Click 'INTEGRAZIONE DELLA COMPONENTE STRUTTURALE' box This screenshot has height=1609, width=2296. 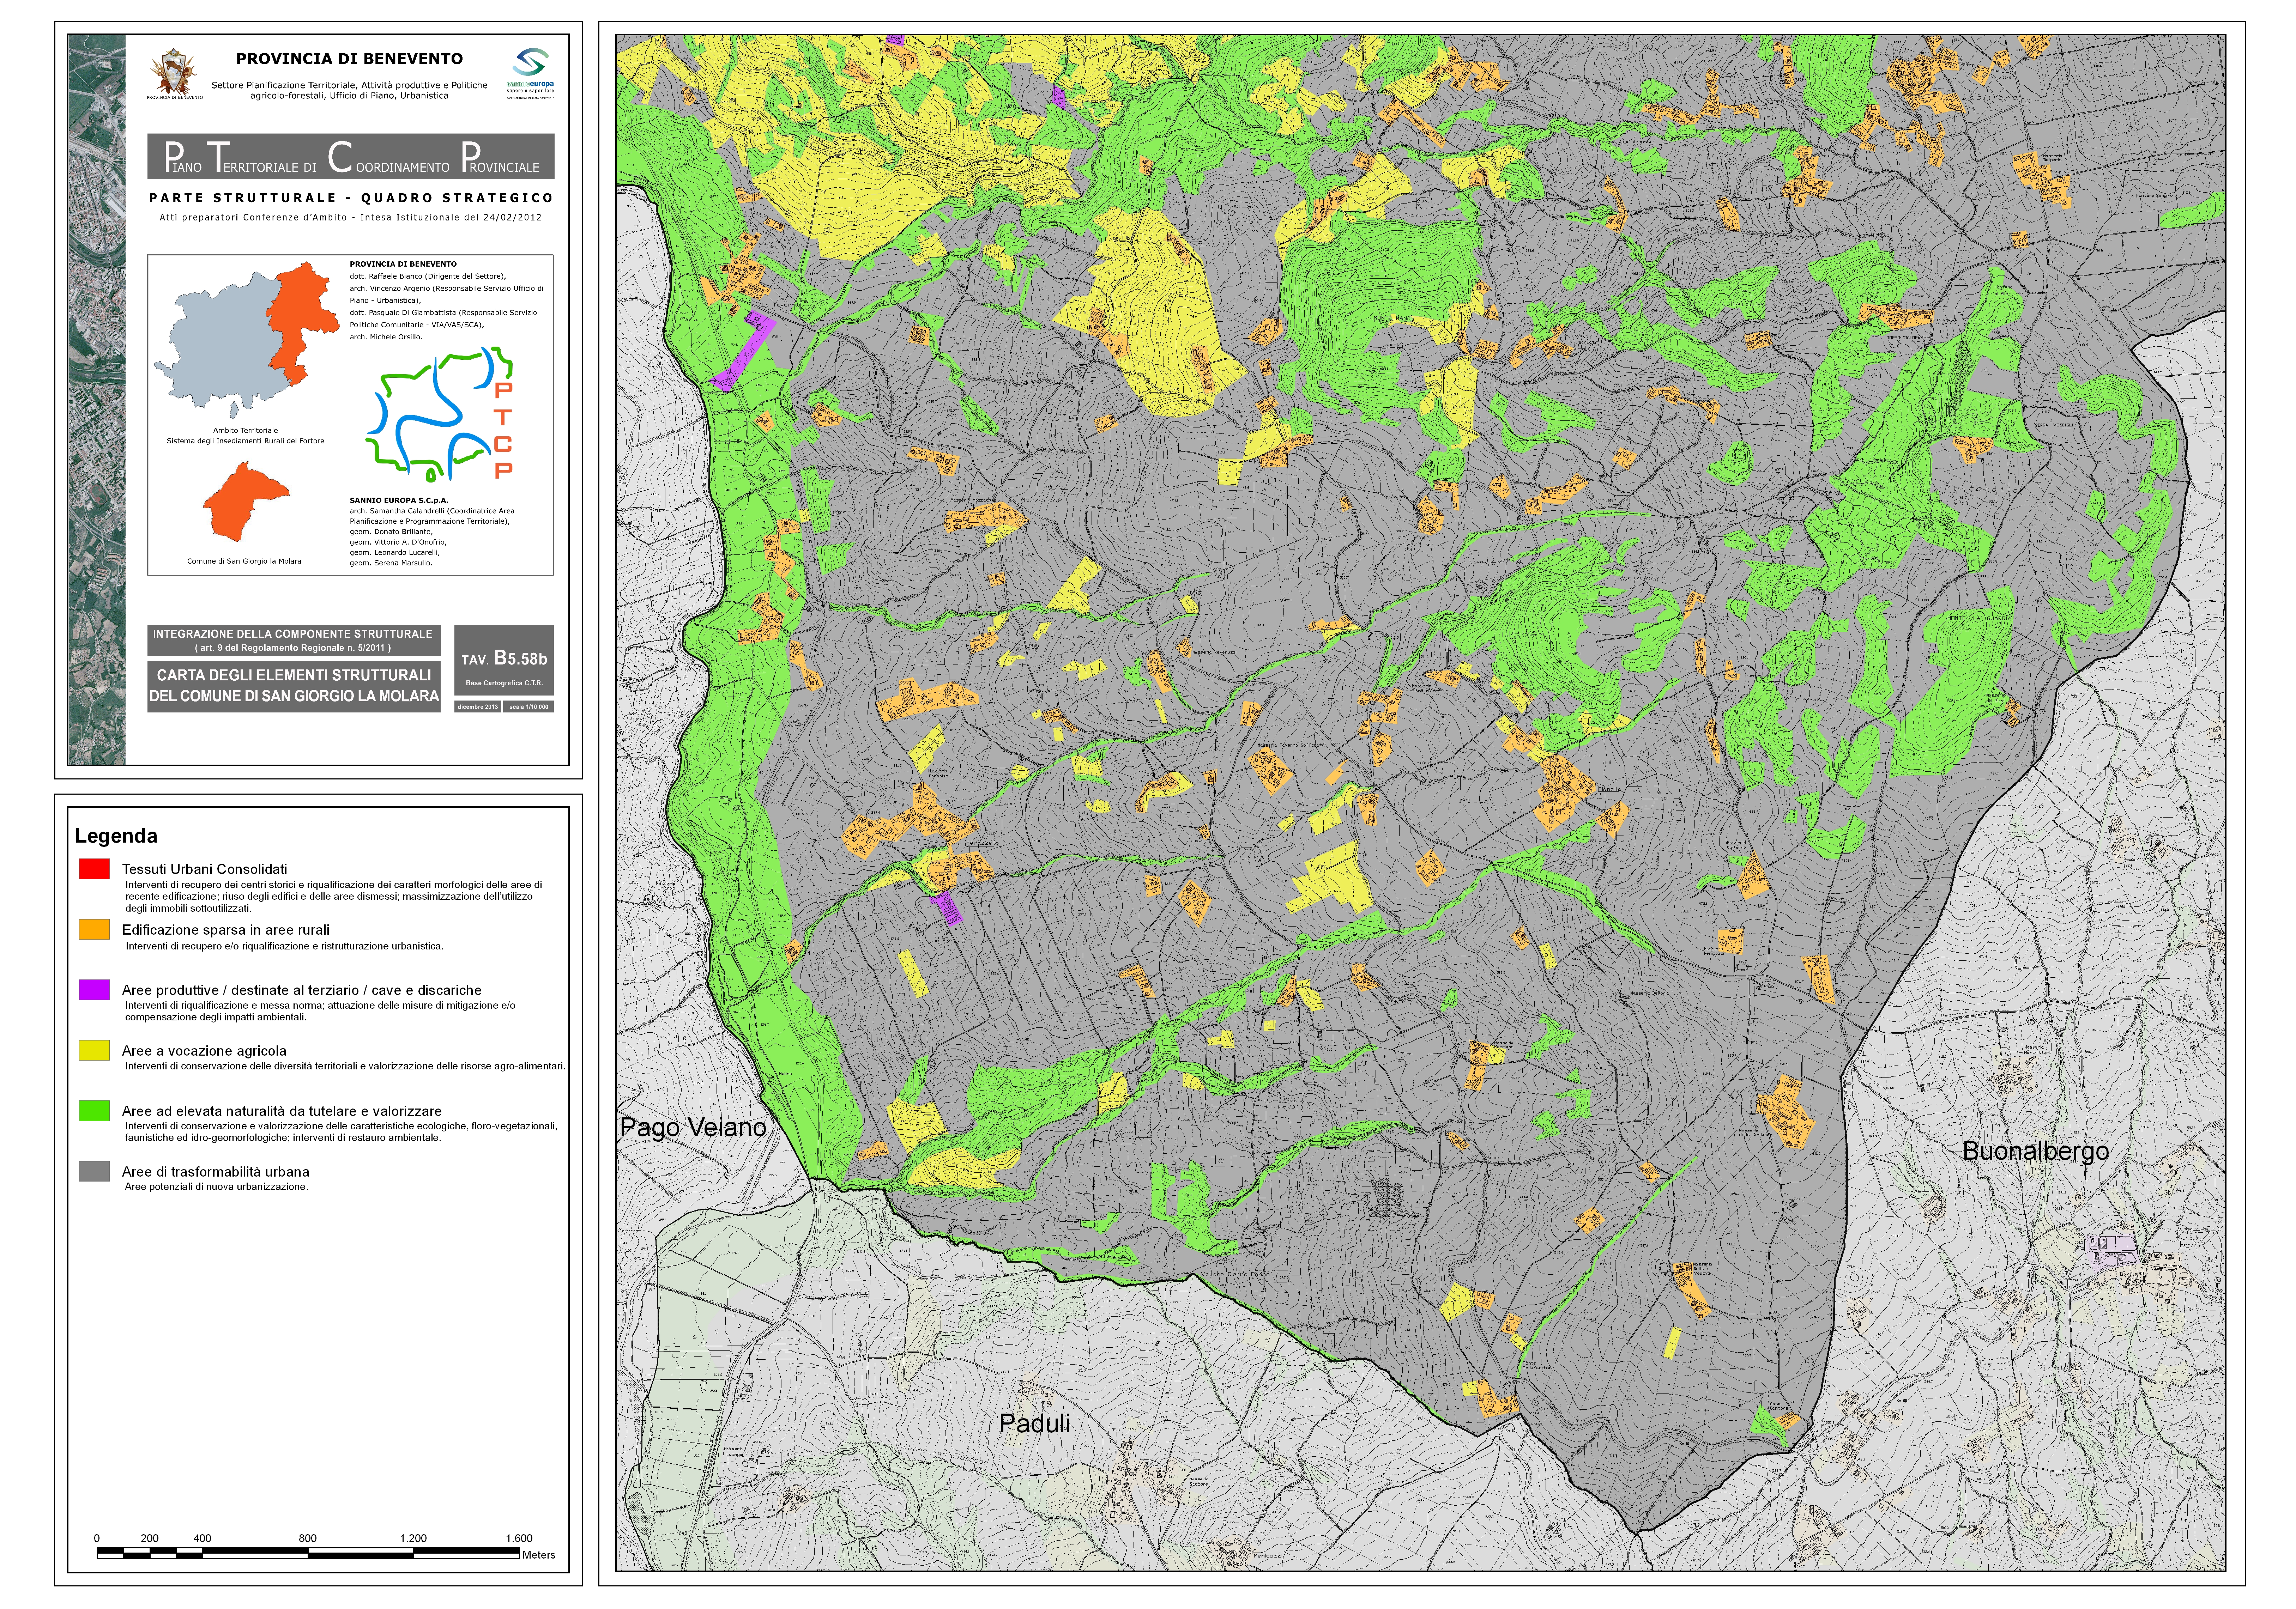(x=293, y=640)
